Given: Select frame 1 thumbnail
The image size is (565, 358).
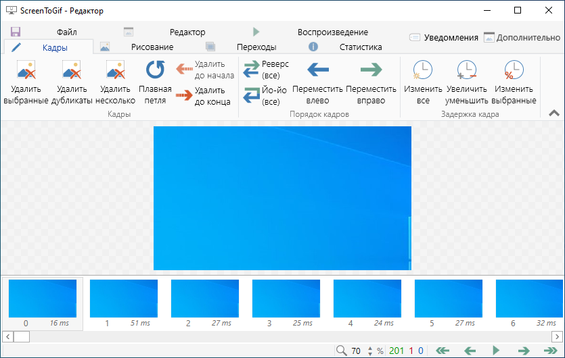Looking at the screenshot, I should pyautogui.click(x=124, y=299).
